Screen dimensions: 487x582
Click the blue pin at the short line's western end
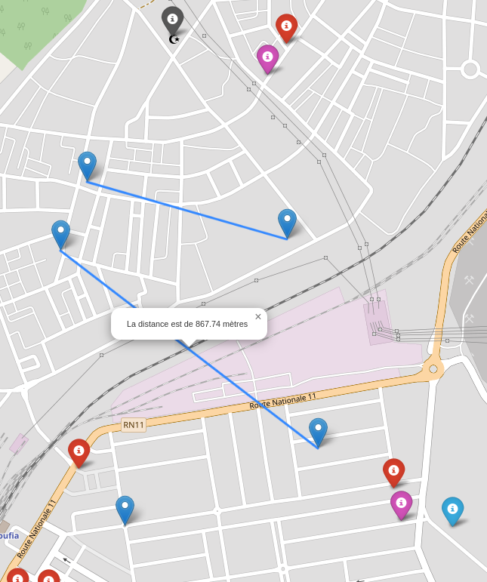pyautogui.click(x=88, y=167)
